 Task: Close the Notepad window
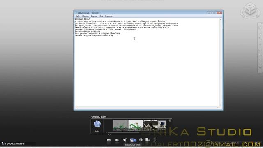click(219, 13)
